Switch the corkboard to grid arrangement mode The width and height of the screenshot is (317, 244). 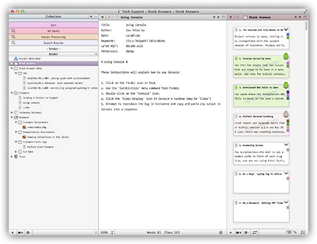[x=289, y=233]
